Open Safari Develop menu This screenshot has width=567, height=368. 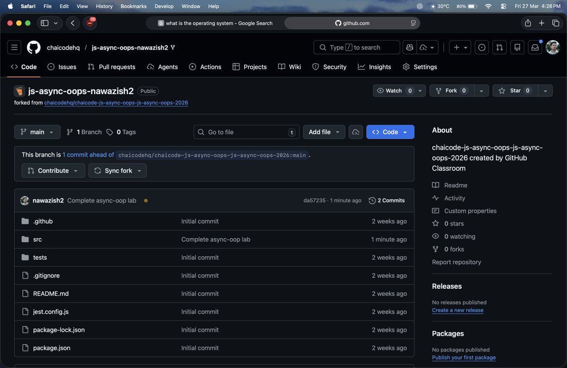click(x=164, y=6)
